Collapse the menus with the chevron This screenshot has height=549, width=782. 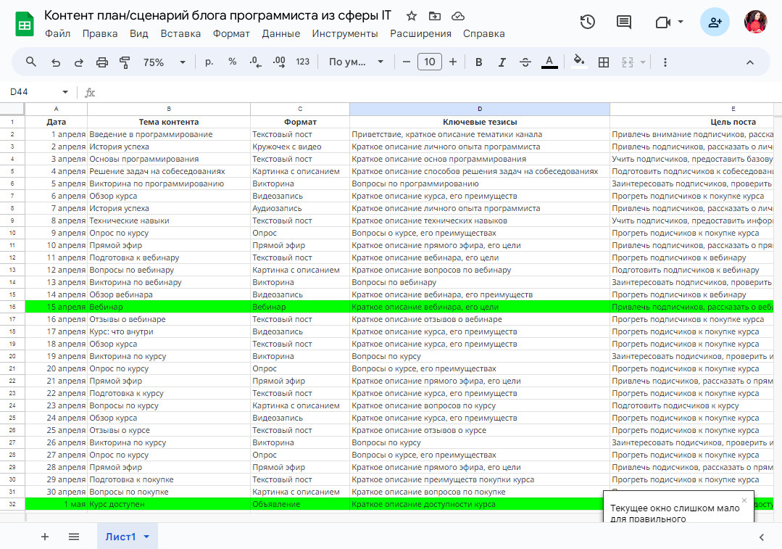[x=749, y=62]
